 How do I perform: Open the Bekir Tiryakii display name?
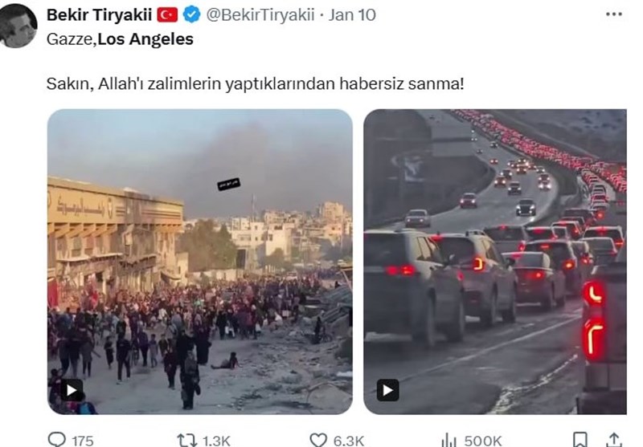point(99,15)
